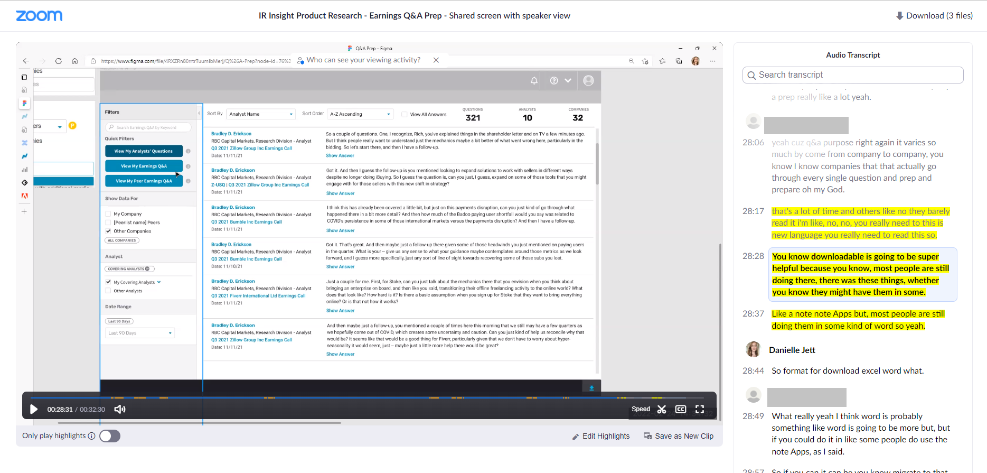Select highlighted transcript block at 28:28
Image resolution: width=987 pixels, height=473 pixels.
click(x=863, y=274)
